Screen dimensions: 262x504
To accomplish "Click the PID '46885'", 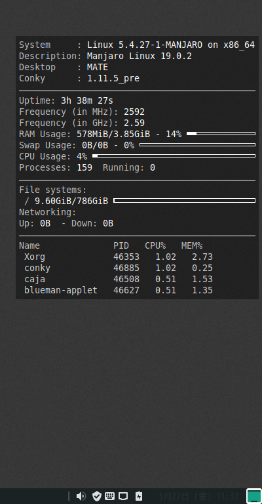I will [x=126, y=268].
